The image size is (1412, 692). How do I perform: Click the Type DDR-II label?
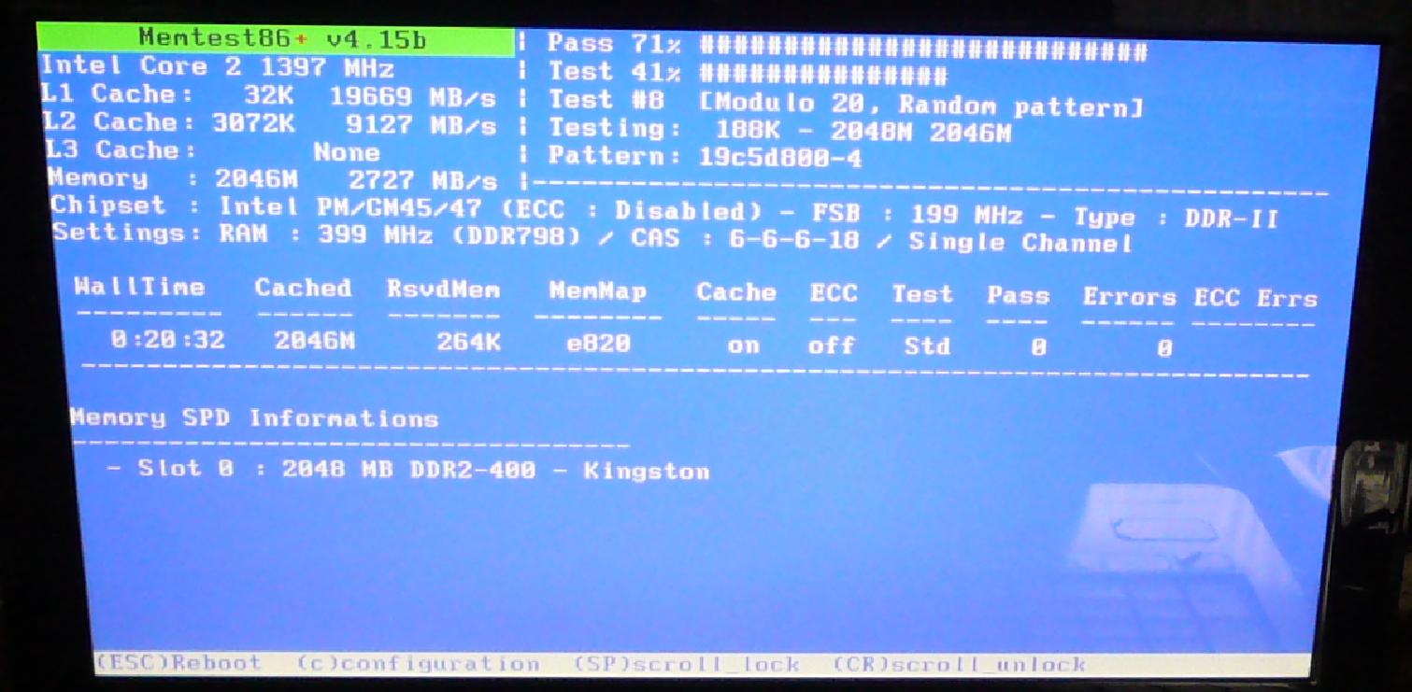coord(1175,219)
